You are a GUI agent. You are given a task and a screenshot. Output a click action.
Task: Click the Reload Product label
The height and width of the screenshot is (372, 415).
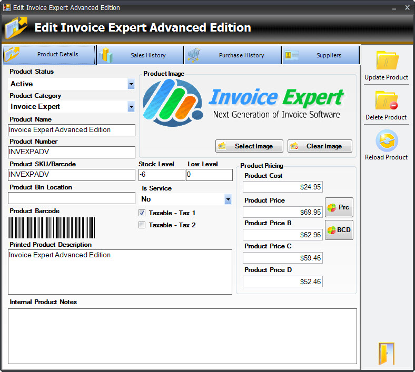[x=386, y=157]
